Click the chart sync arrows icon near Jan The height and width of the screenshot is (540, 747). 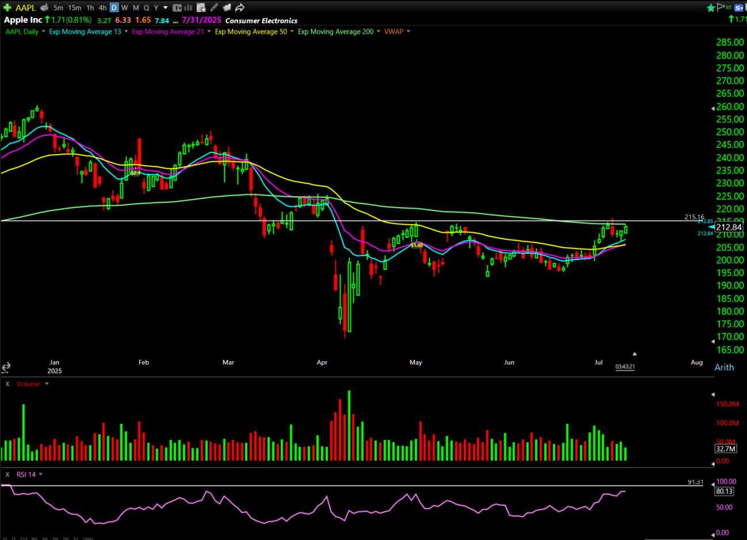[6, 367]
